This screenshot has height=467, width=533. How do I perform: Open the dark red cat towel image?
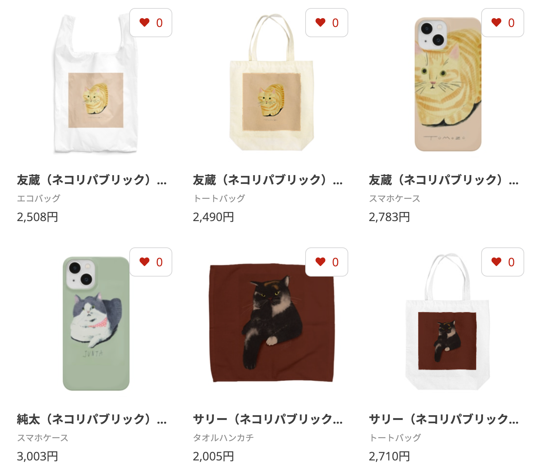(x=272, y=323)
